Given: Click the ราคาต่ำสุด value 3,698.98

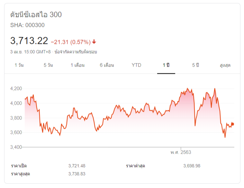Looking at the screenshot, I should (192, 166).
